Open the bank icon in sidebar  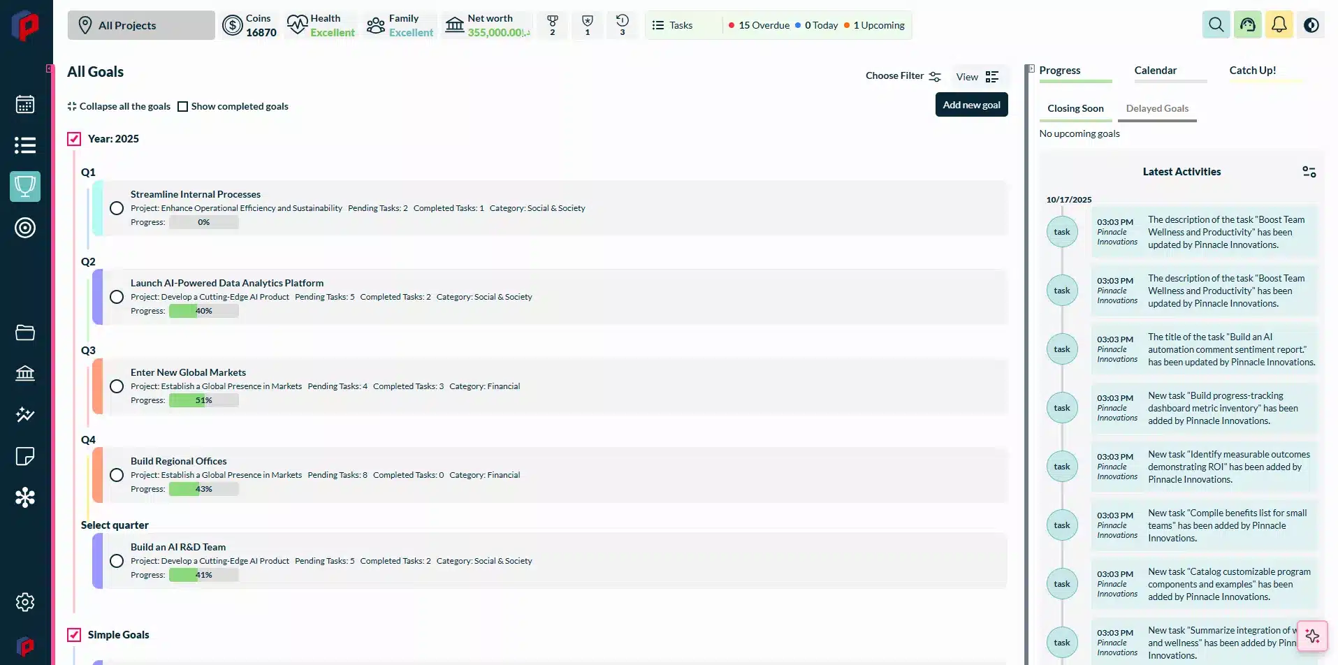tap(25, 373)
